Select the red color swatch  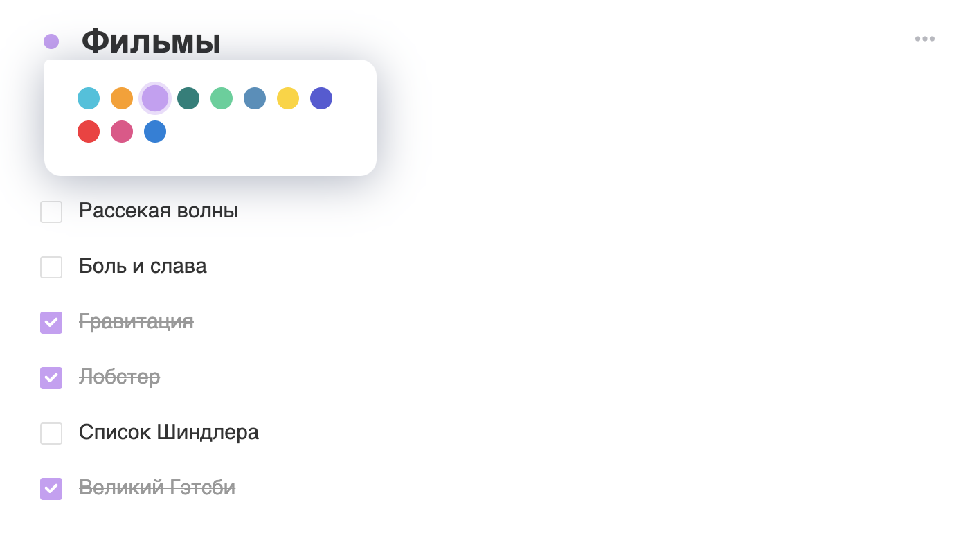click(89, 132)
